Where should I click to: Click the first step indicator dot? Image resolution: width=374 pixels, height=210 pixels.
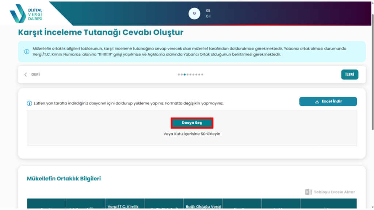[x=179, y=74]
